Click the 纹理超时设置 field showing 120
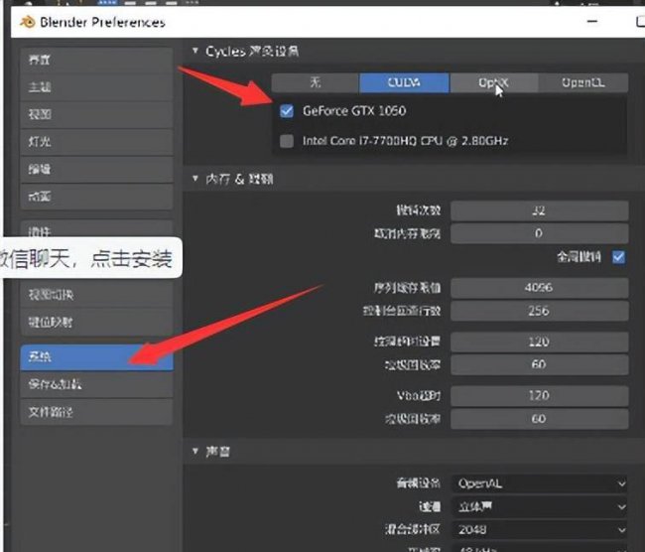Viewport: 645px width, 552px height. 539,342
